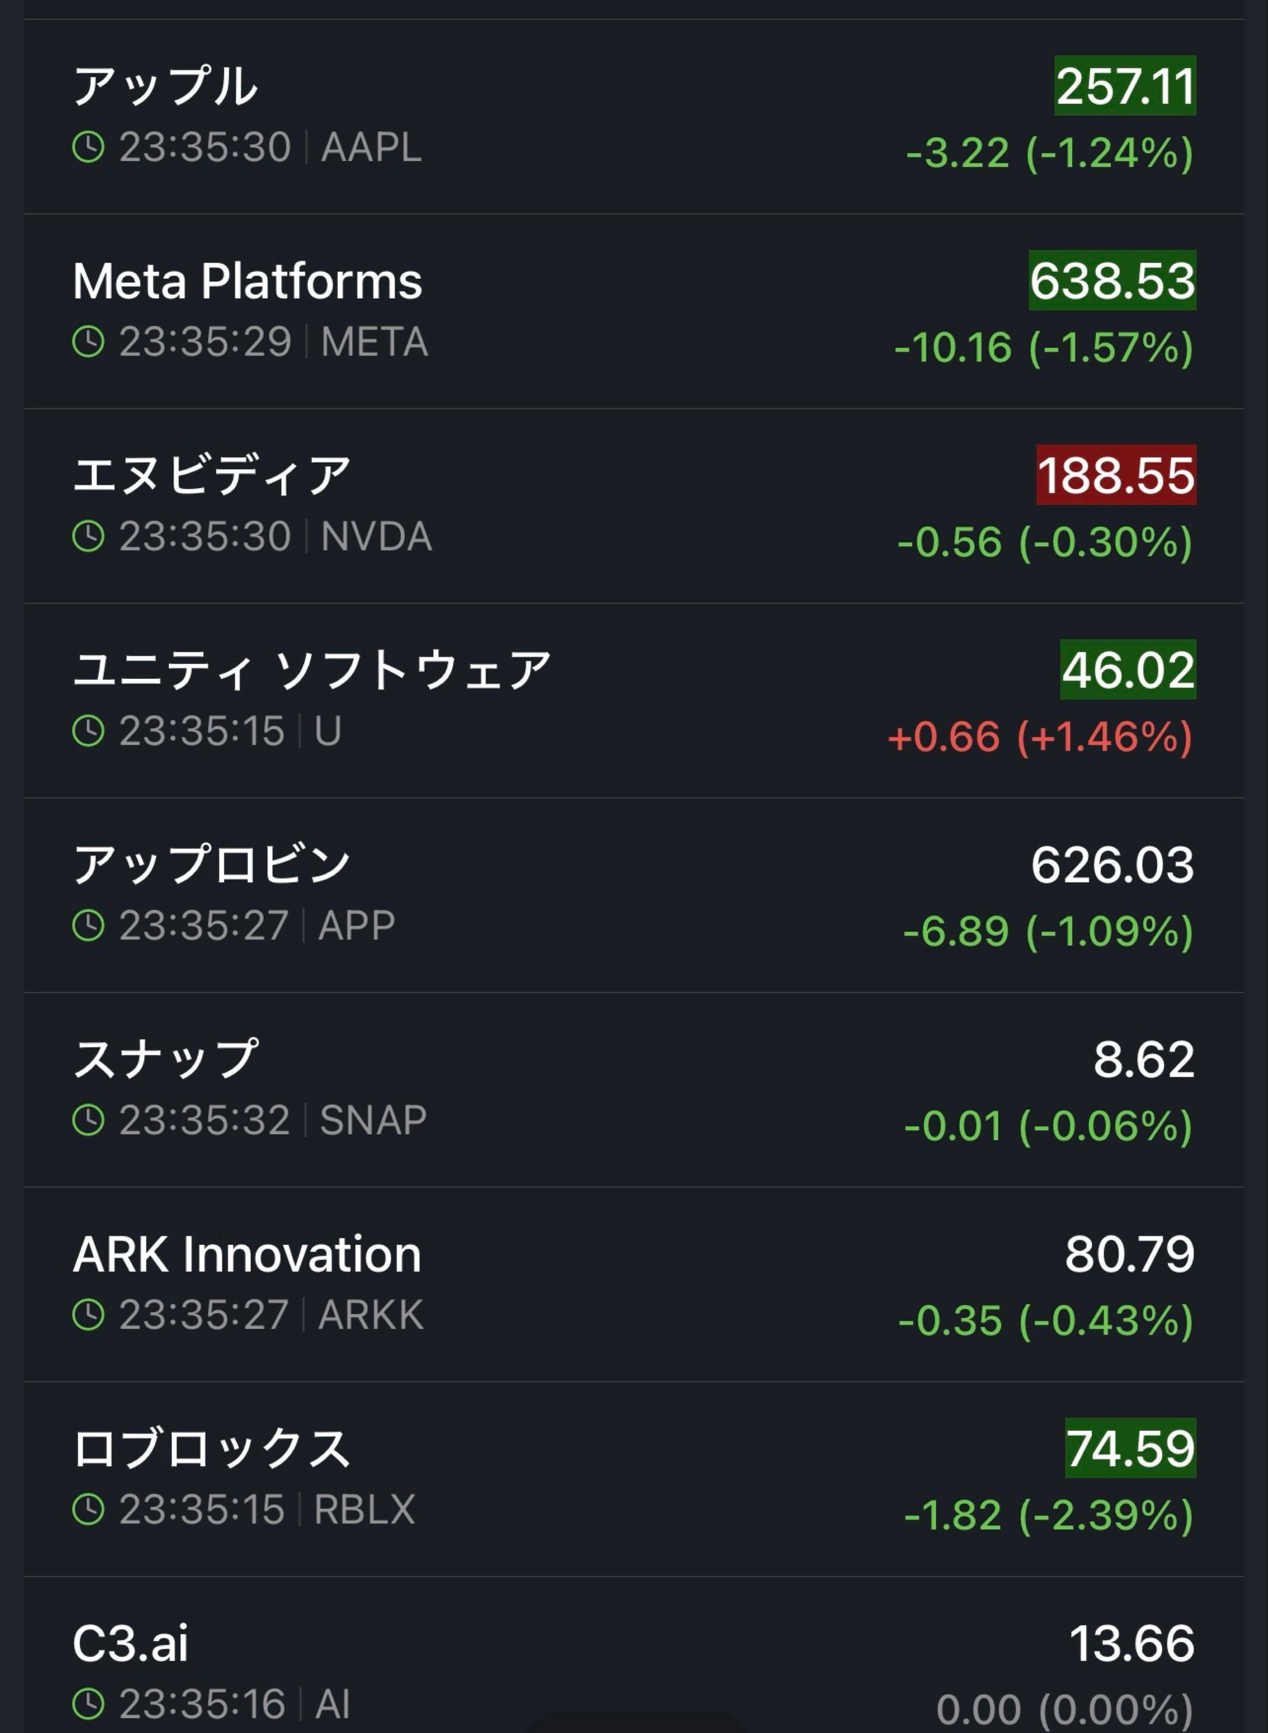Tap Unity's +0.66 (+1.46%) change value
The image size is (1268, 1733).
click(1039, 737)
